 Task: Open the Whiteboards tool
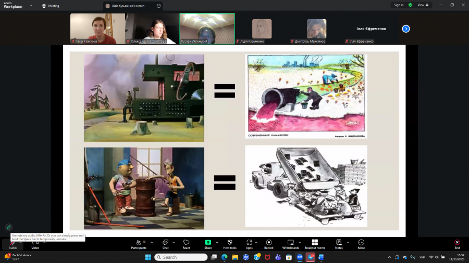pos(291,244)
